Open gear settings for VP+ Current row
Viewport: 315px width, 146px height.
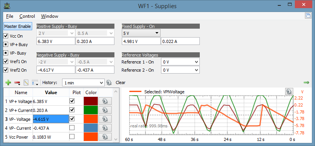[x=105, y=110]
